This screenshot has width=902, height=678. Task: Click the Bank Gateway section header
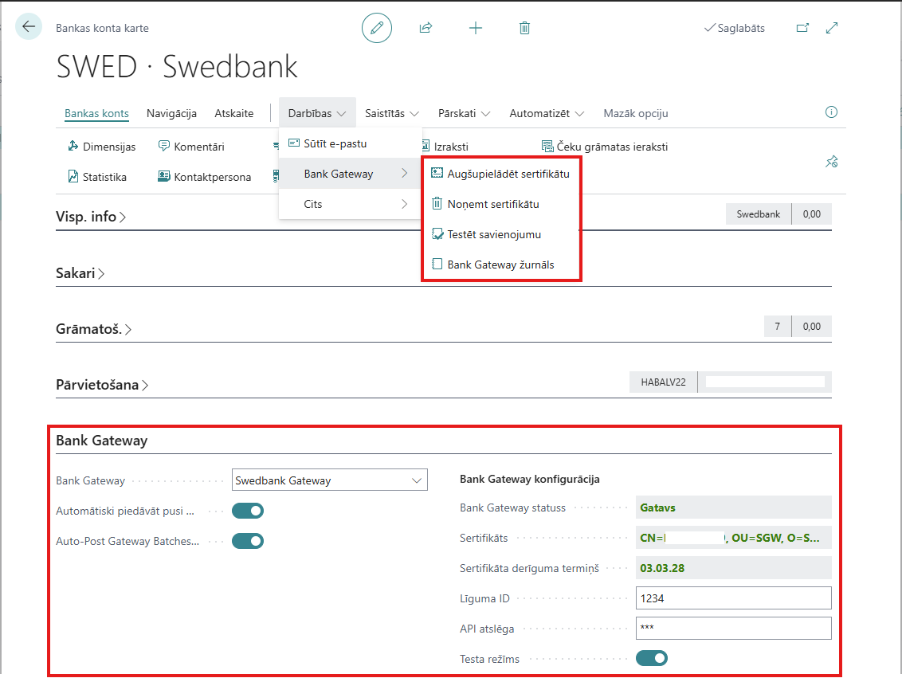click(x=102, y=441)
